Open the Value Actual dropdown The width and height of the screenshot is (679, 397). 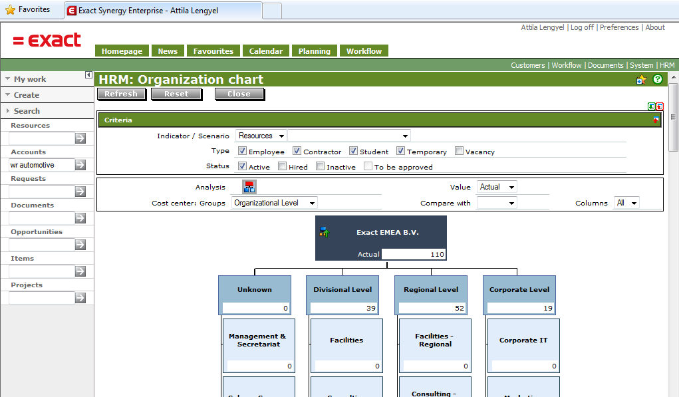[497, 187]
